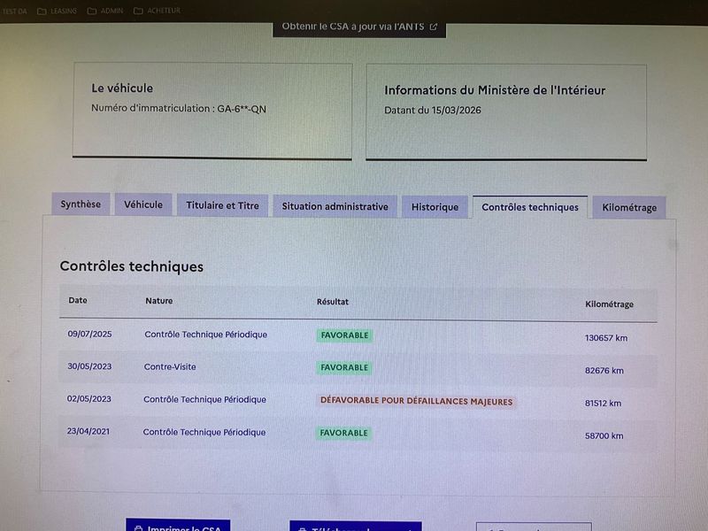
Task: Switch to the Synthèse tab
Action: point(81,204)
